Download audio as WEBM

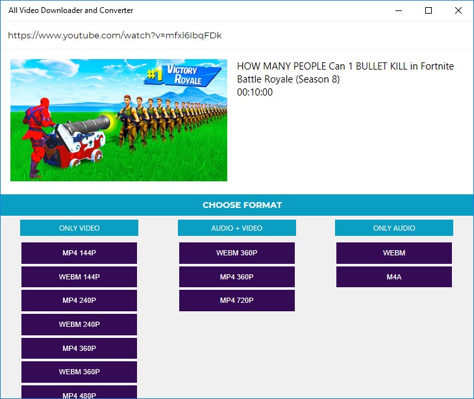[394, 253]
